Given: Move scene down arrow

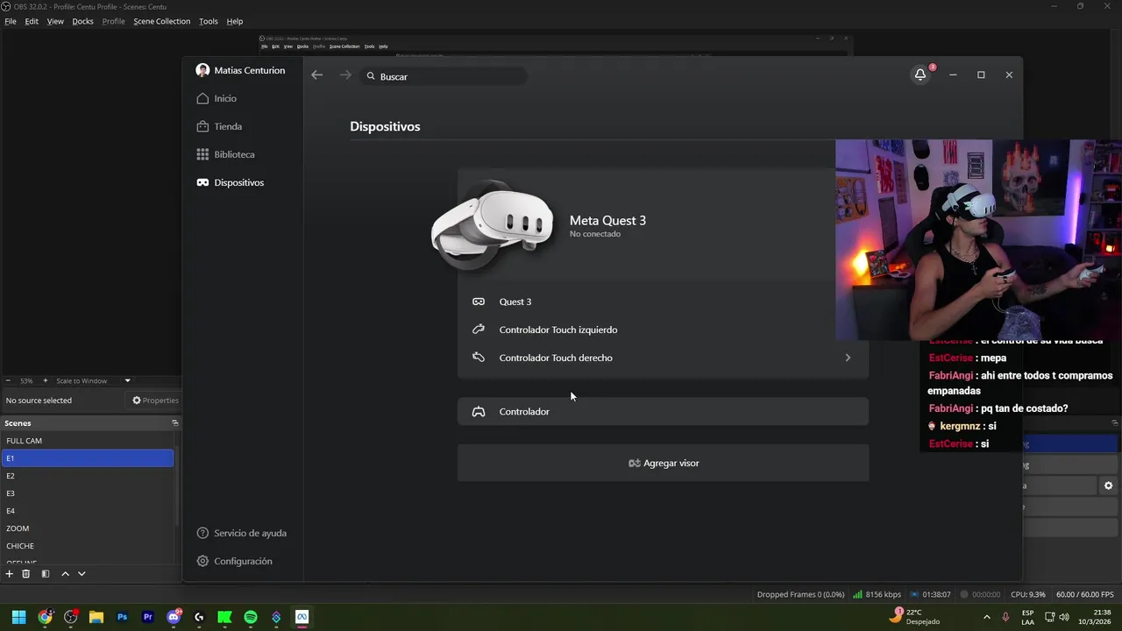Looking at the screenshot, I should (82, 573).
